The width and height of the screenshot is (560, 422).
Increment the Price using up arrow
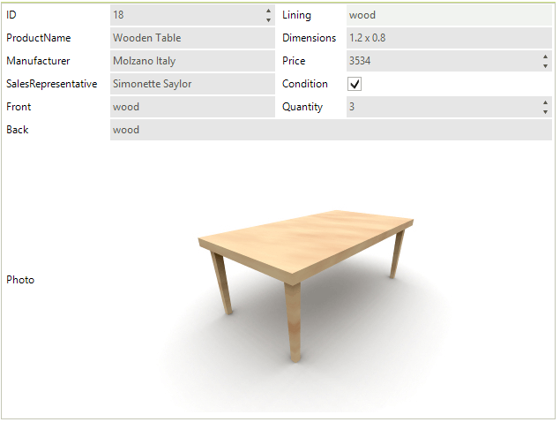click(x=545, y=57)
